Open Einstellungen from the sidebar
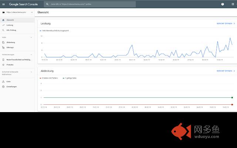 [x=11, y=87]
